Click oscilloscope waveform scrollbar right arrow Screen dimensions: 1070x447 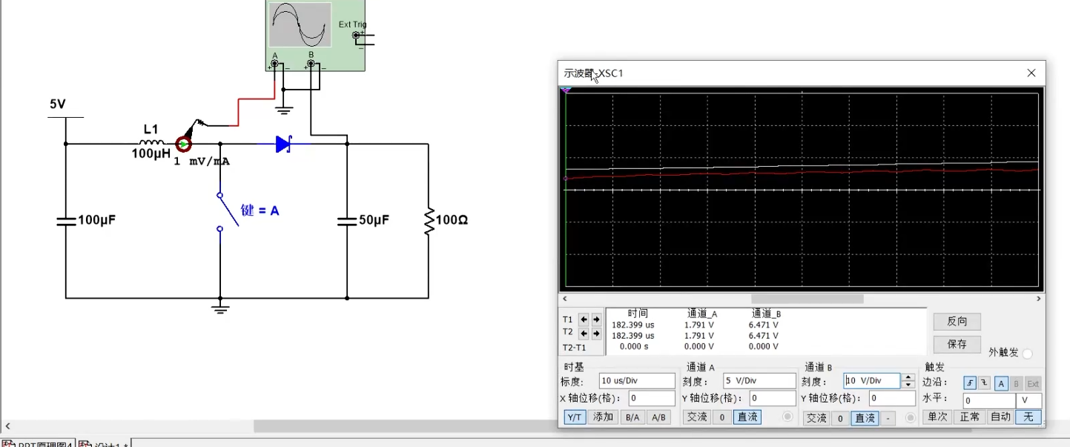coord(1038,299)
